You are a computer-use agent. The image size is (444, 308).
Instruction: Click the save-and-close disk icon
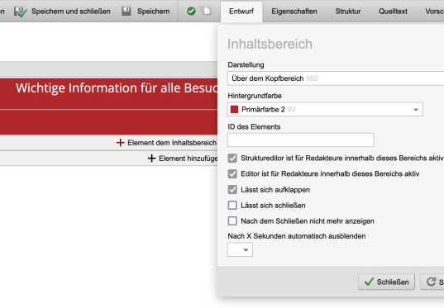click(21, 12)
